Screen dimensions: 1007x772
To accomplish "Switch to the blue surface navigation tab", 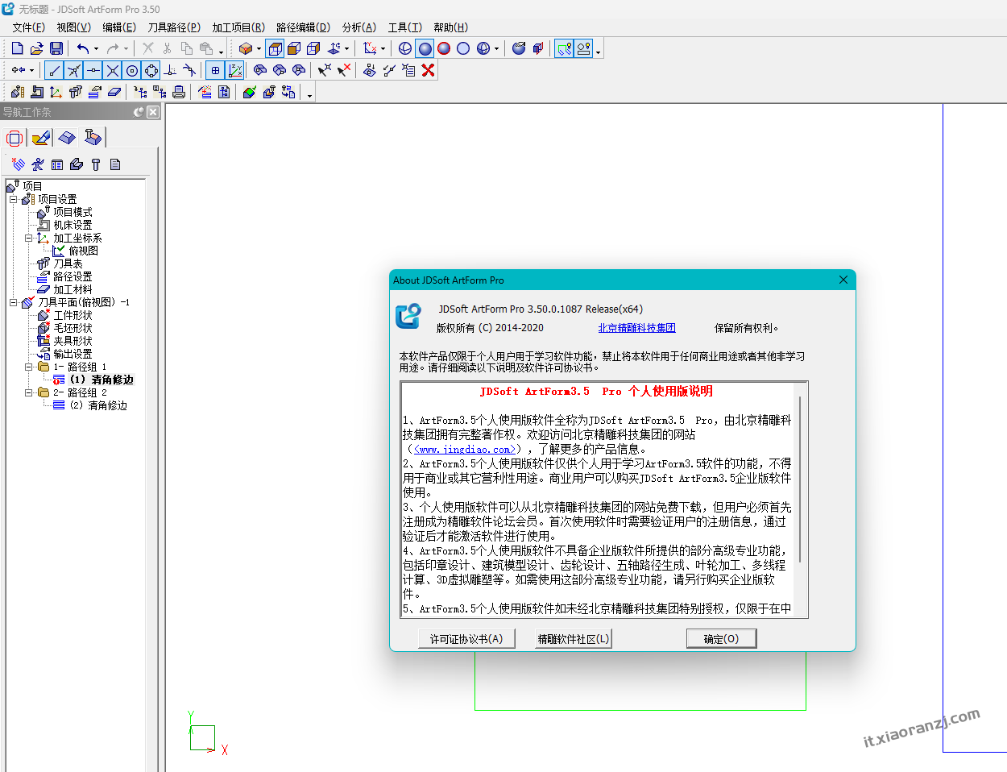I will point(67,138).
